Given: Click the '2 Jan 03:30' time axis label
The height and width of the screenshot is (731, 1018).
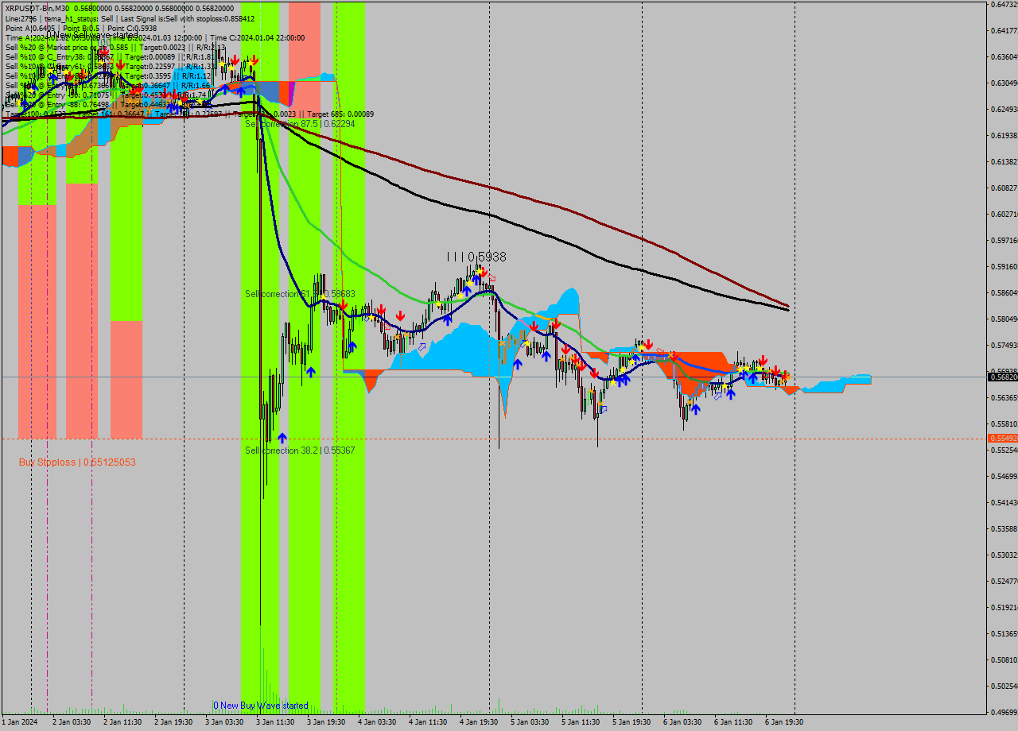Looking at the screenshot, I should click(x=71, y=722).
